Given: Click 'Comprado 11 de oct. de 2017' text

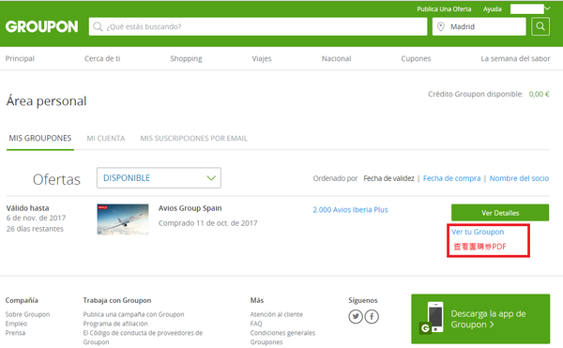Looking at the screenshot, I should pos(208,223).
